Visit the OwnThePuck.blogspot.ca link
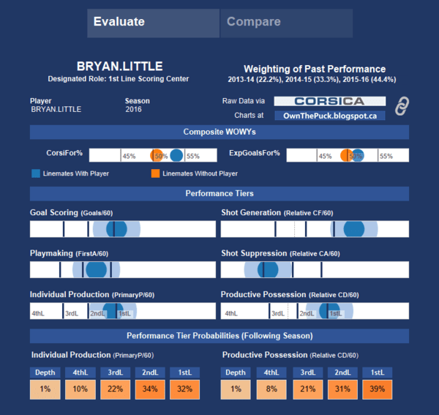Image resolution: width=439 pixels, height=415 pixels. [x=329, y=115]
